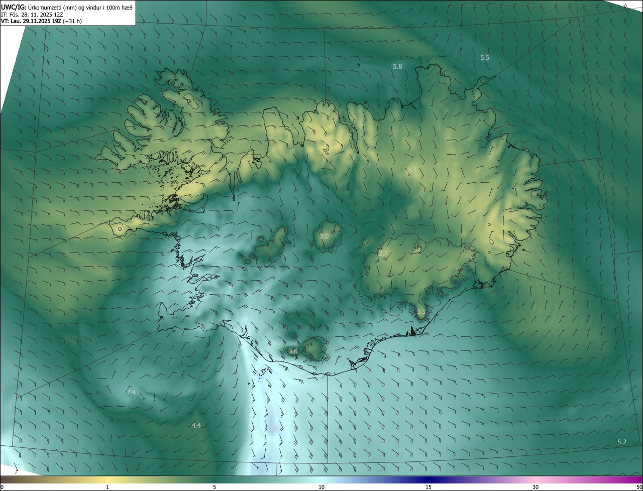Click the 5.2 value label on the map
This screenshot has height=491, width=643.
622,442
